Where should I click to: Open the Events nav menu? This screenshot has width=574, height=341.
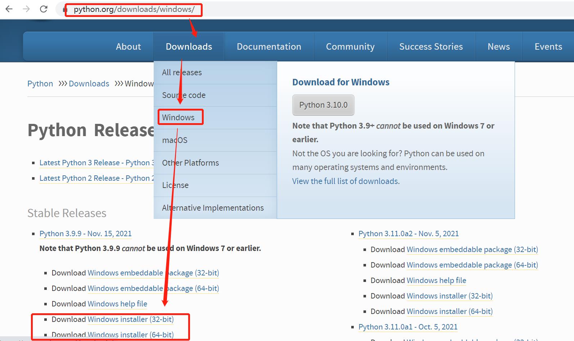(548, 46)
